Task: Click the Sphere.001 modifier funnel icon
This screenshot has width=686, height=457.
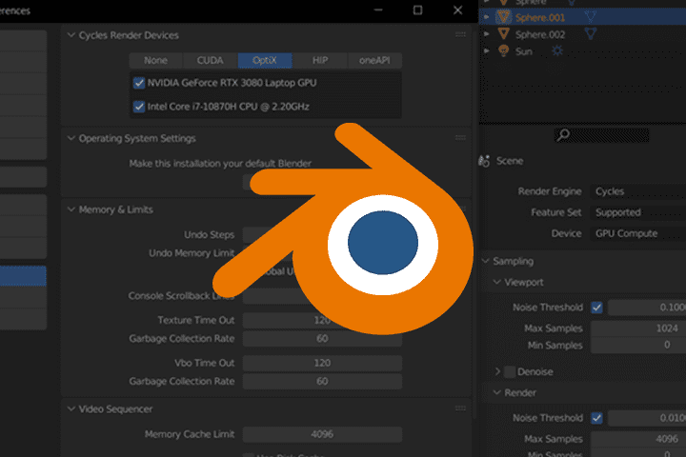Action: 591,17
